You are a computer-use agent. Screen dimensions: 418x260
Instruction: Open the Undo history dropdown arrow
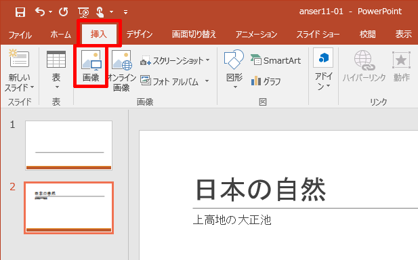point(50,12)
